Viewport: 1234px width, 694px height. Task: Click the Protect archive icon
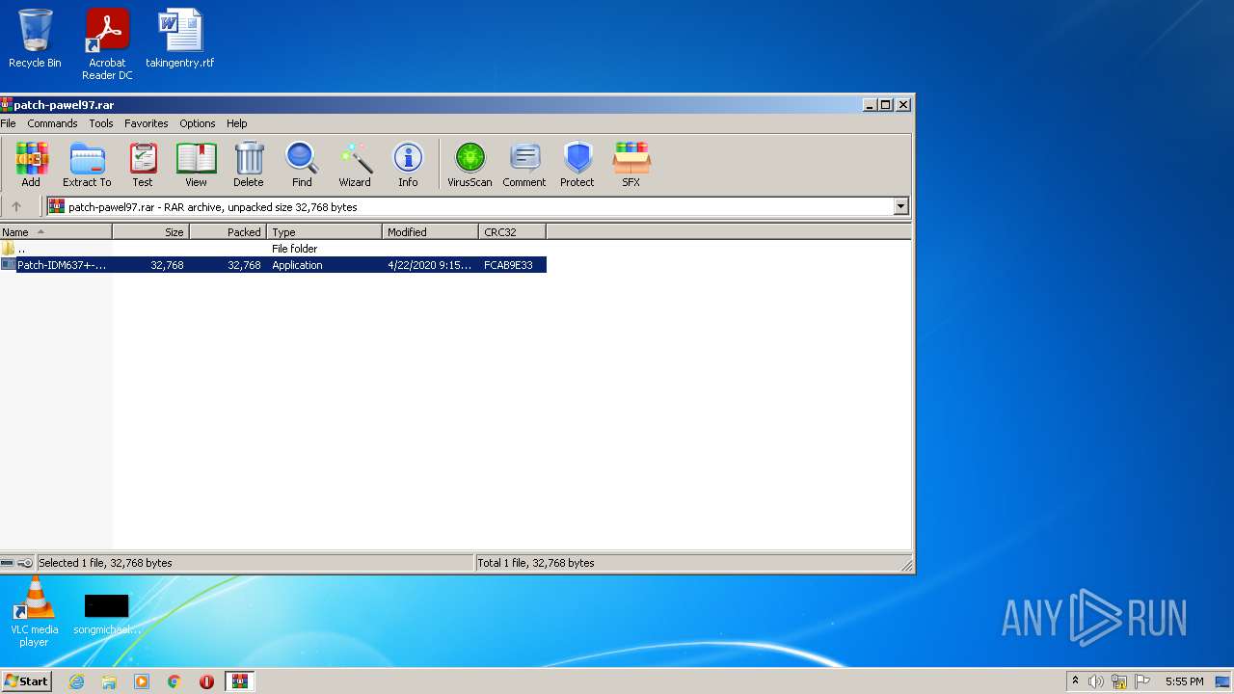click(577, 164)
